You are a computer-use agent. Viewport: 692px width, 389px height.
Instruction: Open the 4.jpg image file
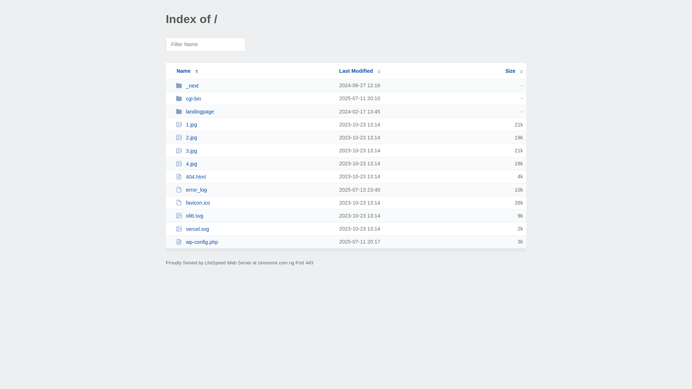pos(191,164)
